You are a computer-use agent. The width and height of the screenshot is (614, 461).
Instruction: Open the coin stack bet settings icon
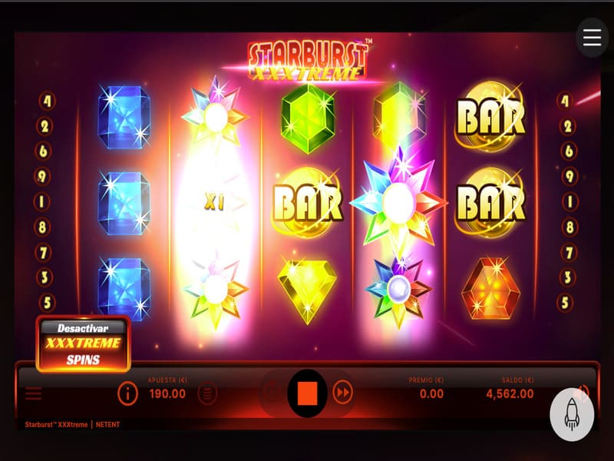207,393
